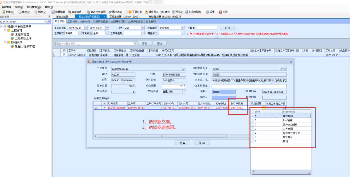Click the 删除(D) delete toolbar icon

[x=36, y=12]
